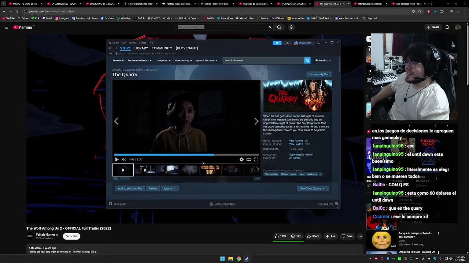The width and height of the screenshot is (469, 263).
Task: Search YouTube with voice microphone
Action: [x=291, y=27]
